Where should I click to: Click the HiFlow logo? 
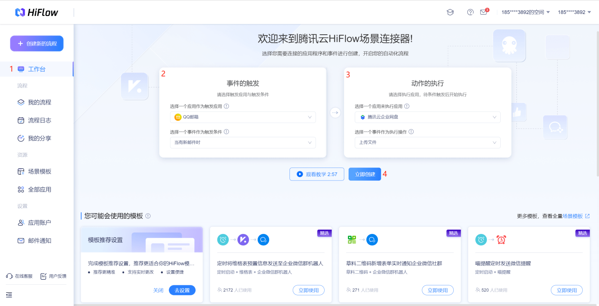[36, 13]
